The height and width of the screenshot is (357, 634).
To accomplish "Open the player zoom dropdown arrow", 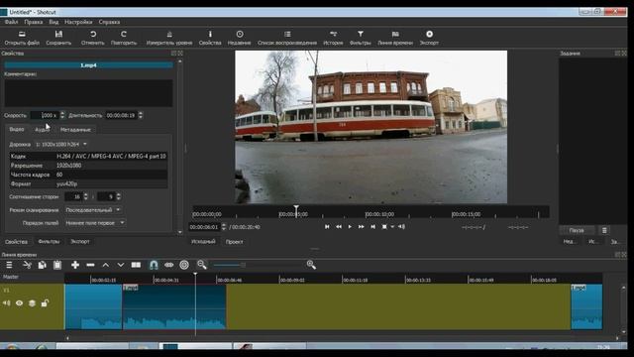I will 392,227.
